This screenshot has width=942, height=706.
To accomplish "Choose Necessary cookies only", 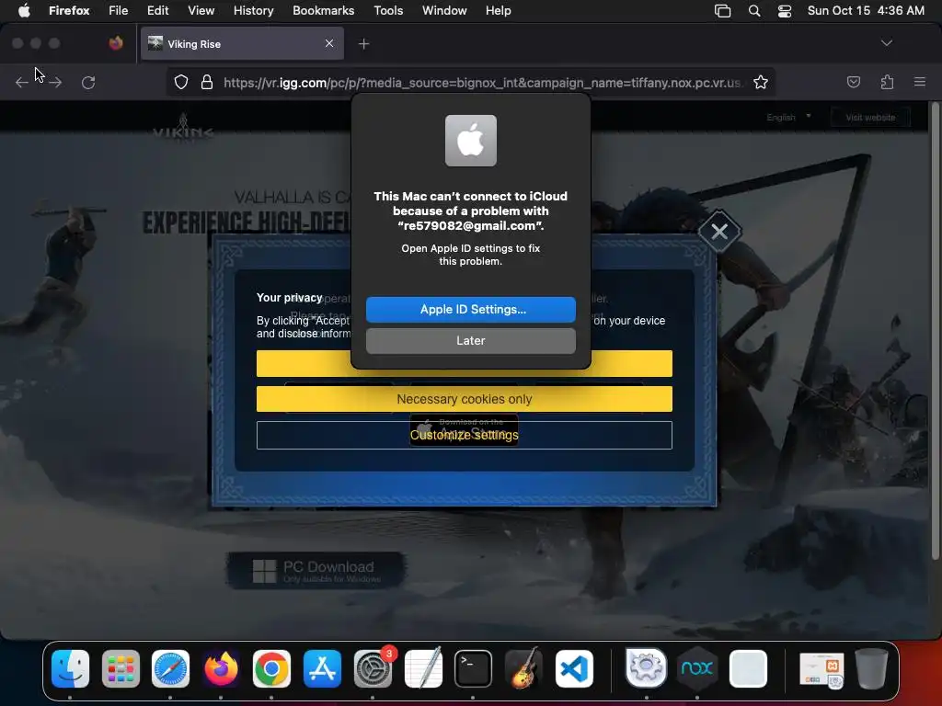I will (x=464, y=399).
